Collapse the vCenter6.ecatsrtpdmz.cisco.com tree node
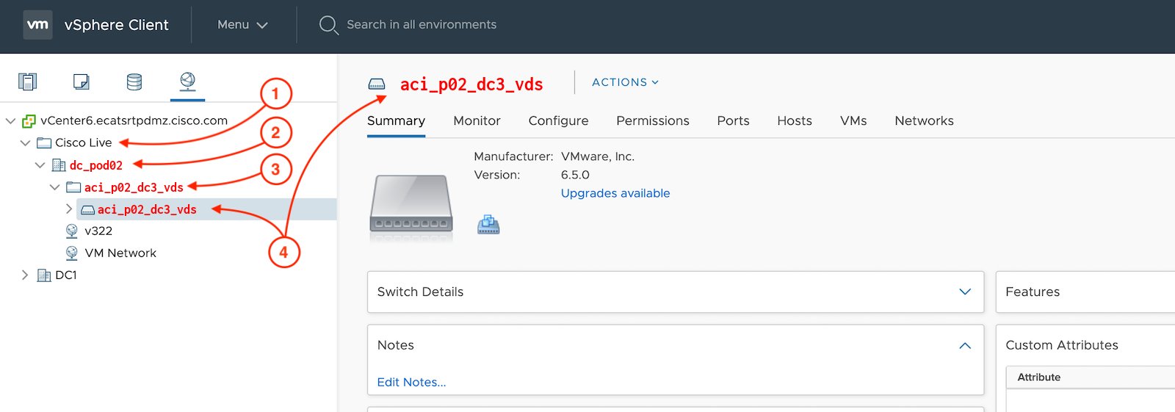The width and height of the screenshot is (1175, 412). click(x=10, y=120)
